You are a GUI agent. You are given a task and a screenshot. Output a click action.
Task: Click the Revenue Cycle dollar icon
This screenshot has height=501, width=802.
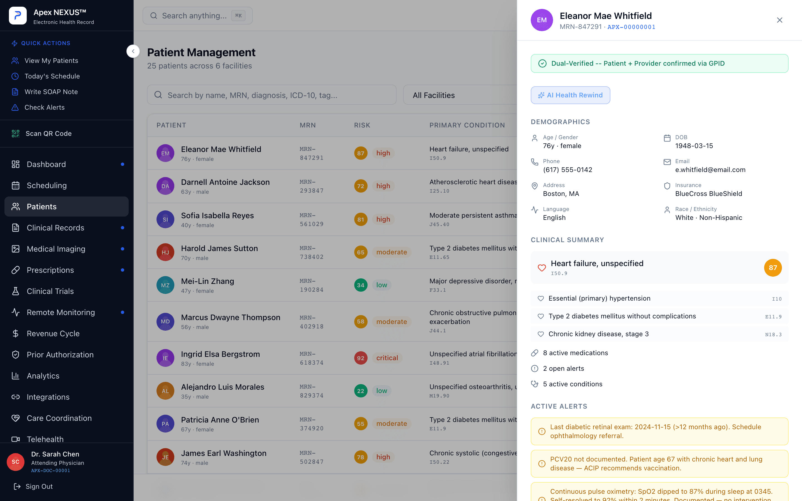pyautogui.click(x=16, y=334)
